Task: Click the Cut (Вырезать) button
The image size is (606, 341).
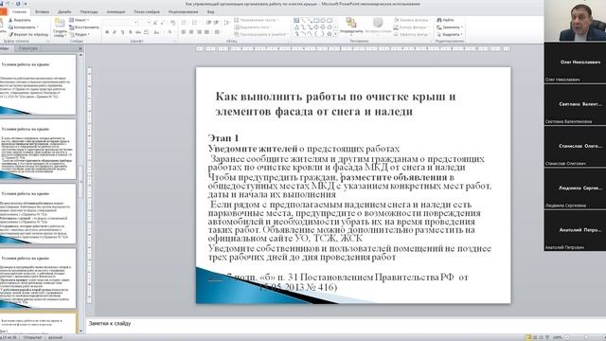Action: point(20,20)
